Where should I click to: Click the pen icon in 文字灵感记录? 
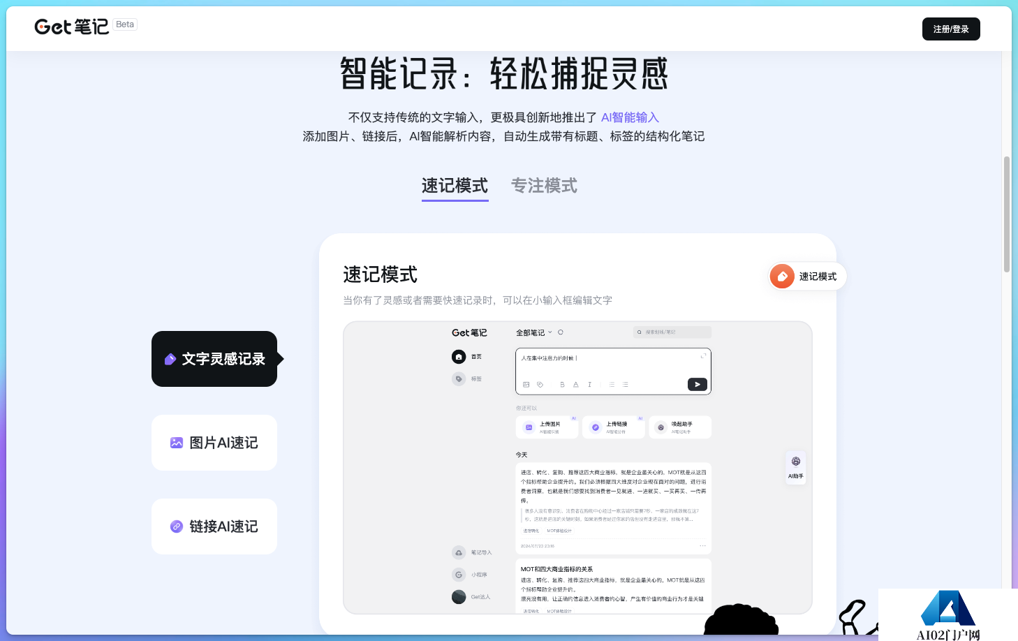pos(170,360)
